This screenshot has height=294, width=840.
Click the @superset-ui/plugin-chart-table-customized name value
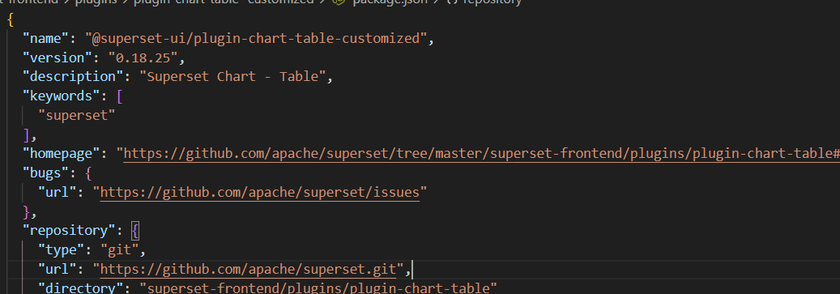pos(255,39)
